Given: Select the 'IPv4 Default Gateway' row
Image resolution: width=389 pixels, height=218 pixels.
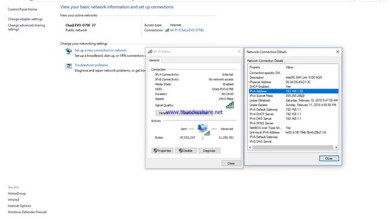Looking at the screenshot, I should [293, 110].
